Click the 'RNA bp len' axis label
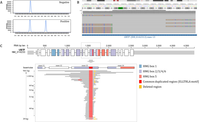This screenshot has height=122, width=199. coord(19,45)
